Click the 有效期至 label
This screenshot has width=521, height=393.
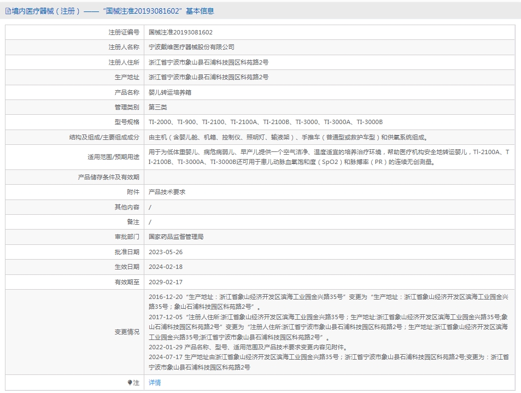click(127, 282)
